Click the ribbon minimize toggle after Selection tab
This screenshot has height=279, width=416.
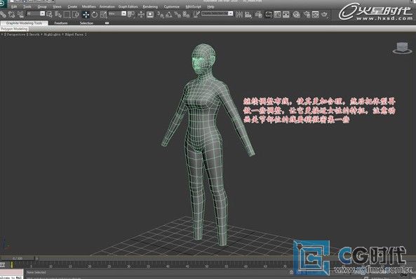(107, 23)
